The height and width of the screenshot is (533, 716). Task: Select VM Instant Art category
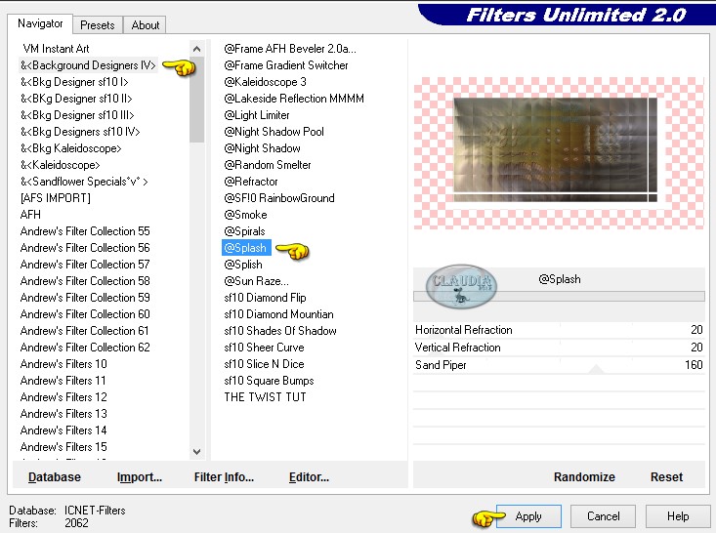[56, 49]
